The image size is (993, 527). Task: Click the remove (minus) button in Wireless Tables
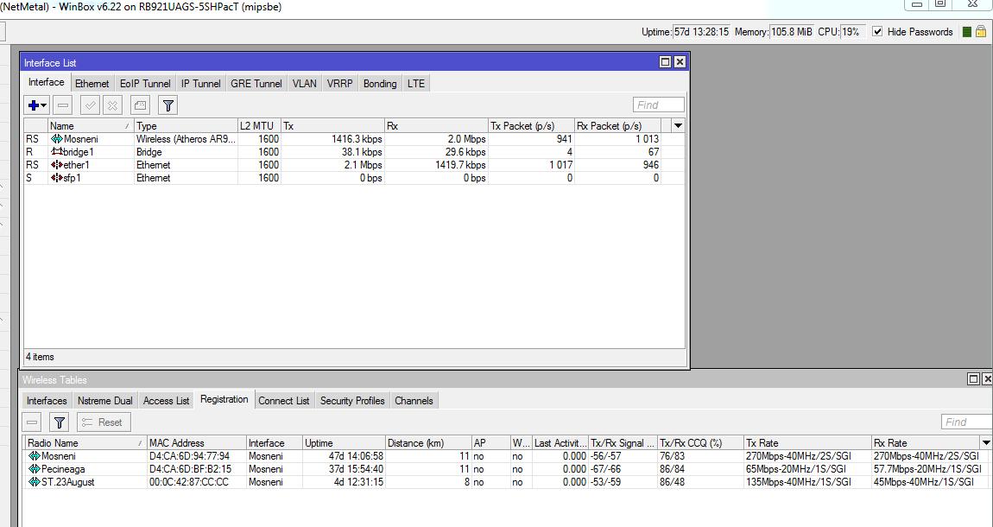pyautogui.click(x=32, y=422)
